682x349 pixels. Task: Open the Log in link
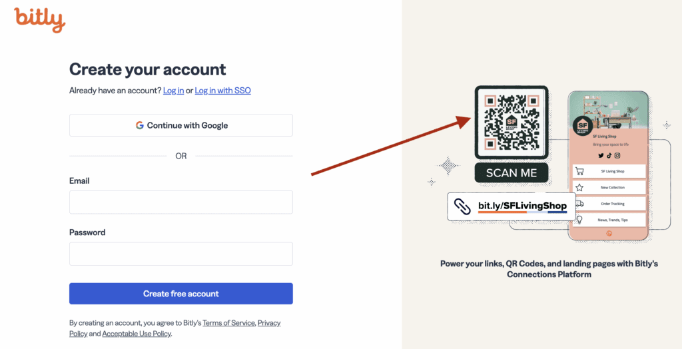173,91
